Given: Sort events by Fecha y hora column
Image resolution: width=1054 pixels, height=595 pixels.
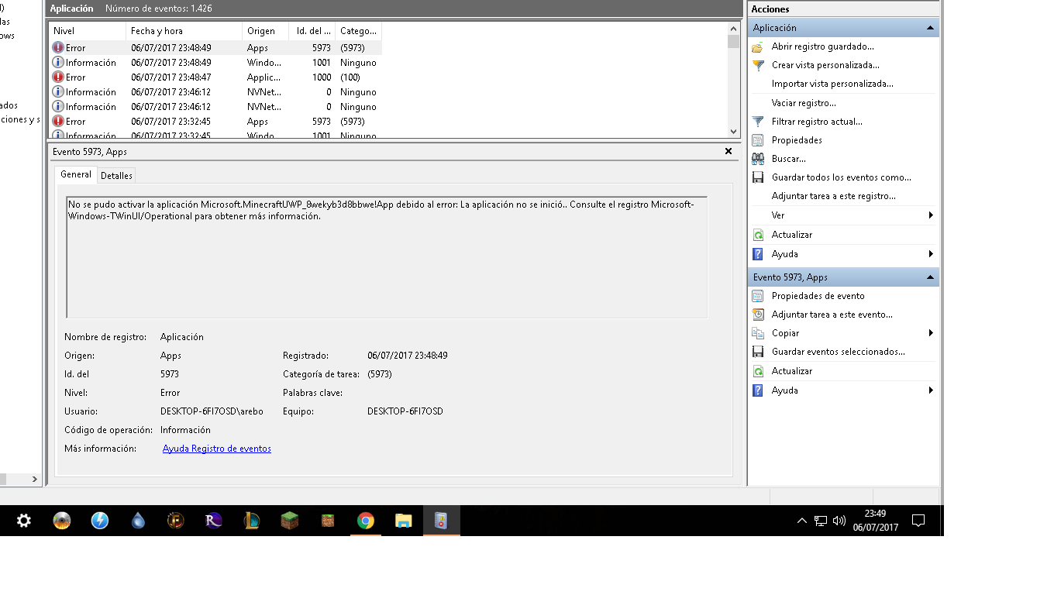Looking at the screenshot, I should [183, 31].
